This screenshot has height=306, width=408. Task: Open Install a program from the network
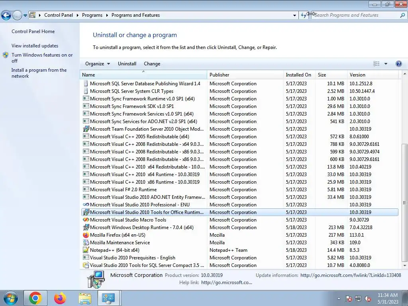click(39, 73)
